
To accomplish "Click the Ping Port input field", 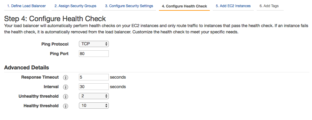I will [x=94, y=54].
